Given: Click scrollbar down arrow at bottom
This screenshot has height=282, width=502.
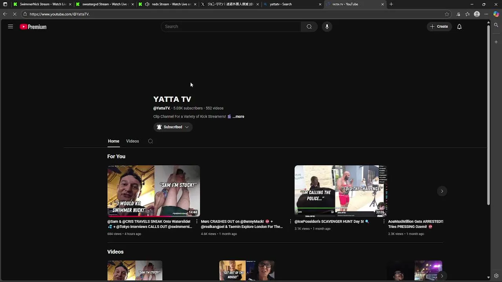Looking at the screenshot, I should click(x=488, y=277).
